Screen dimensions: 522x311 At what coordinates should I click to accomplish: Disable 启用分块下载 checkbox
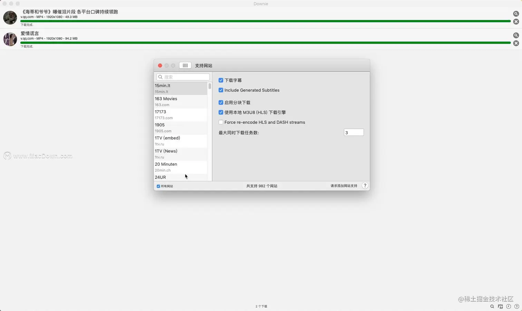tap(221, 103)
